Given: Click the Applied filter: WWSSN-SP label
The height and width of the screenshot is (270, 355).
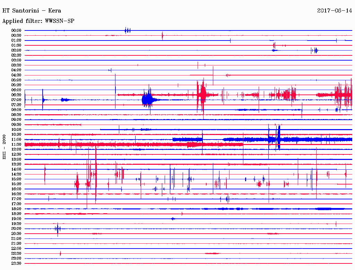Looking at the screenshot, I should pyautogui.click(x=38, y=21).
